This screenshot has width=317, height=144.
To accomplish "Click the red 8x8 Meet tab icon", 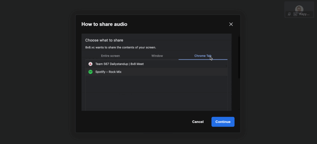I will point(90,64).
